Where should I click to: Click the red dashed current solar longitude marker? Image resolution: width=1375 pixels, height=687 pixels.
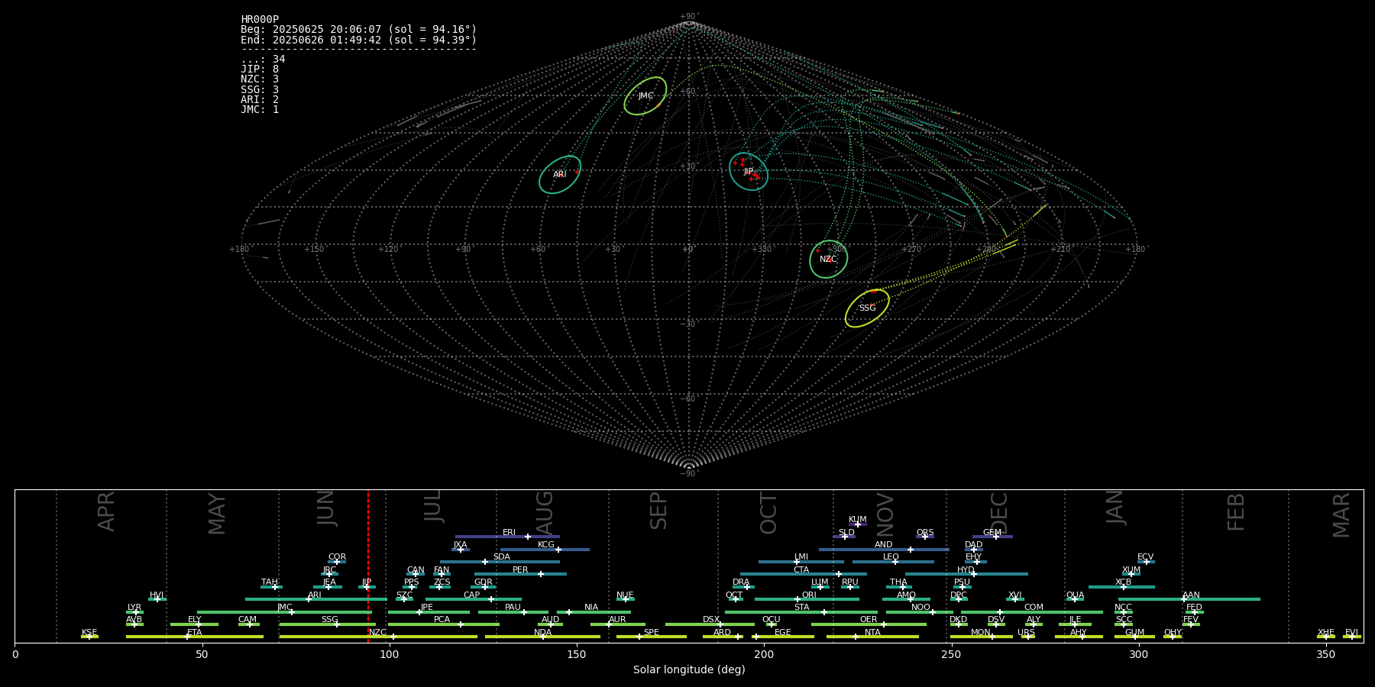[x=368, y=566]
